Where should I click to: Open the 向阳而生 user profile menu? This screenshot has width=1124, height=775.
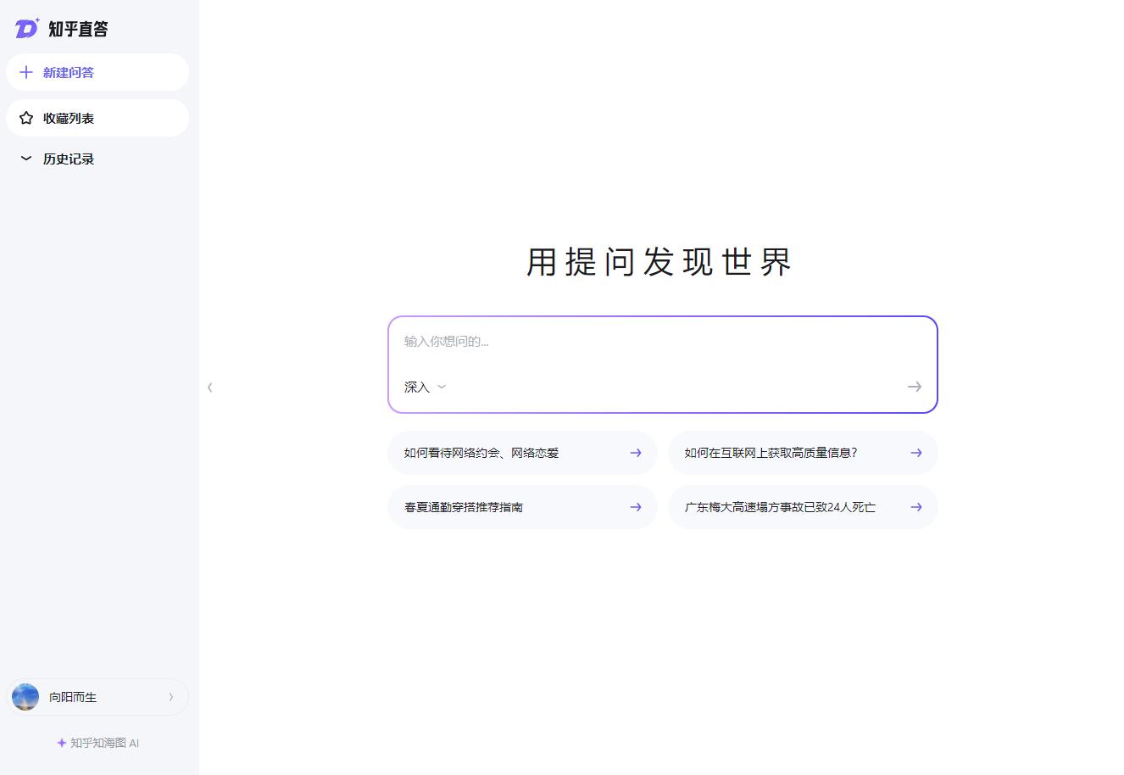[x=97, y=697]
